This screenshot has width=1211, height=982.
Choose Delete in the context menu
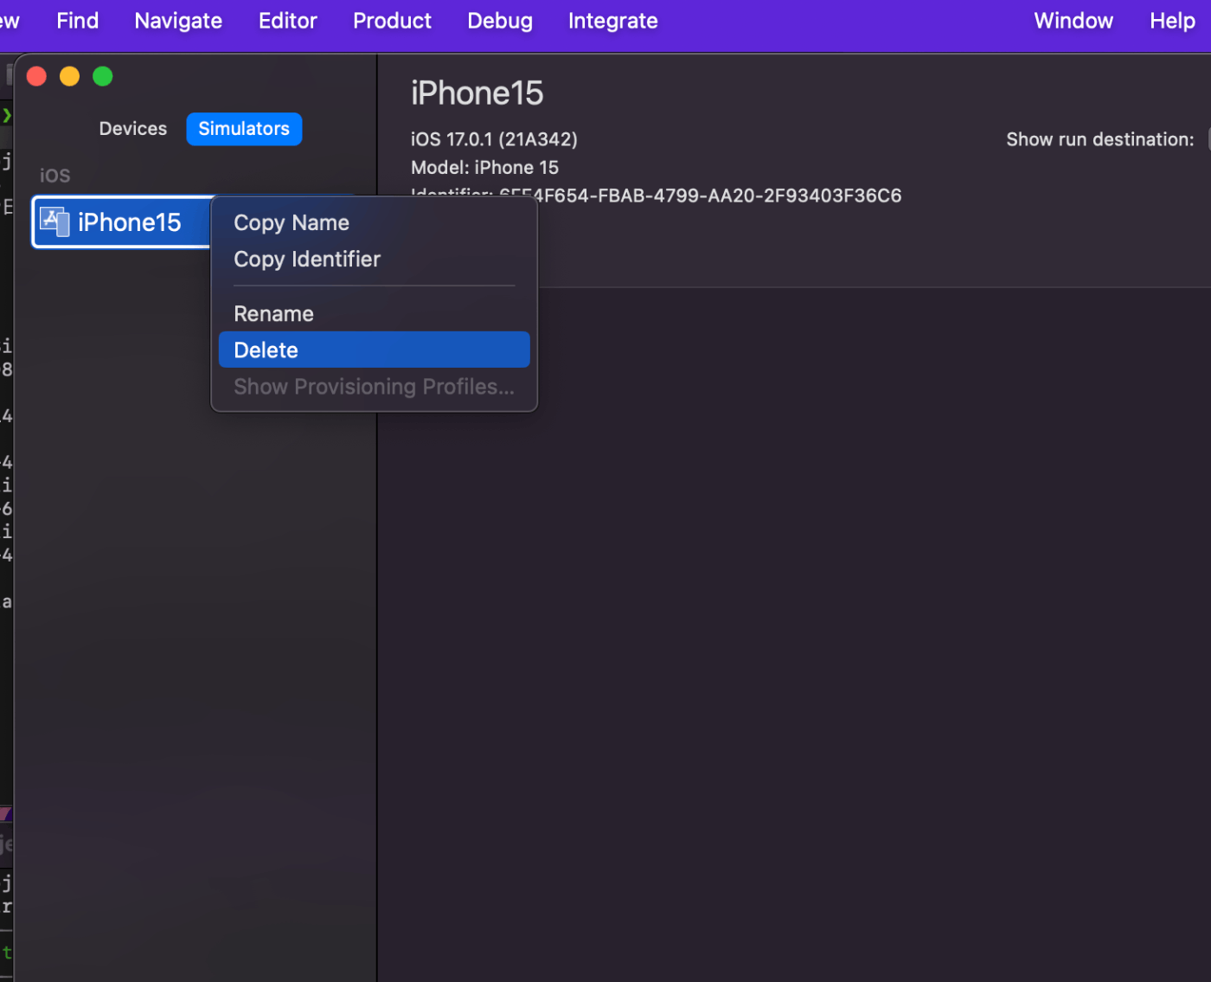tap(374, 350)
